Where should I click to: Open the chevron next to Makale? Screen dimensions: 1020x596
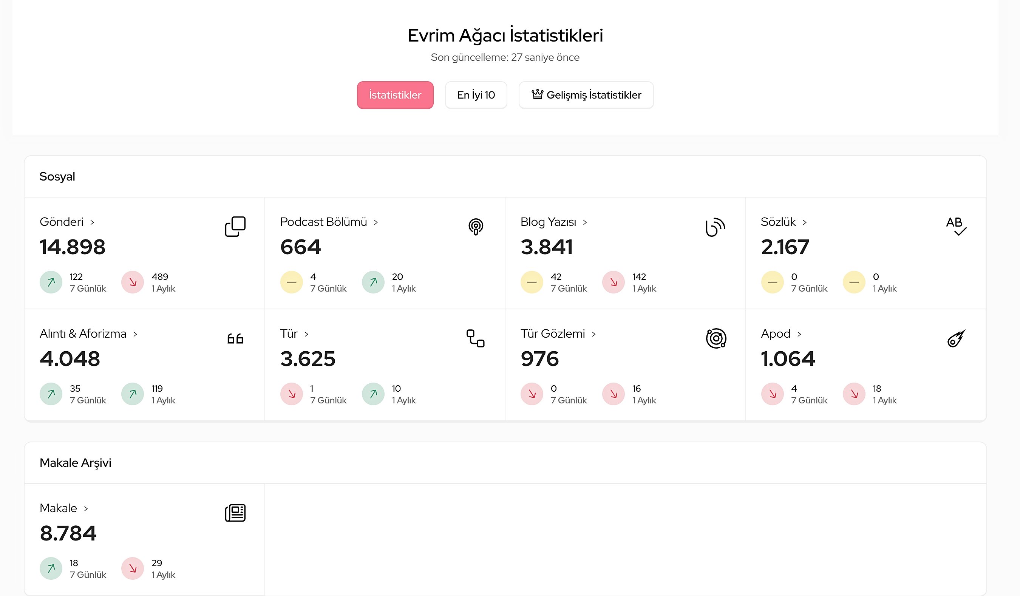pyautogui.click(x=86, y=509)
